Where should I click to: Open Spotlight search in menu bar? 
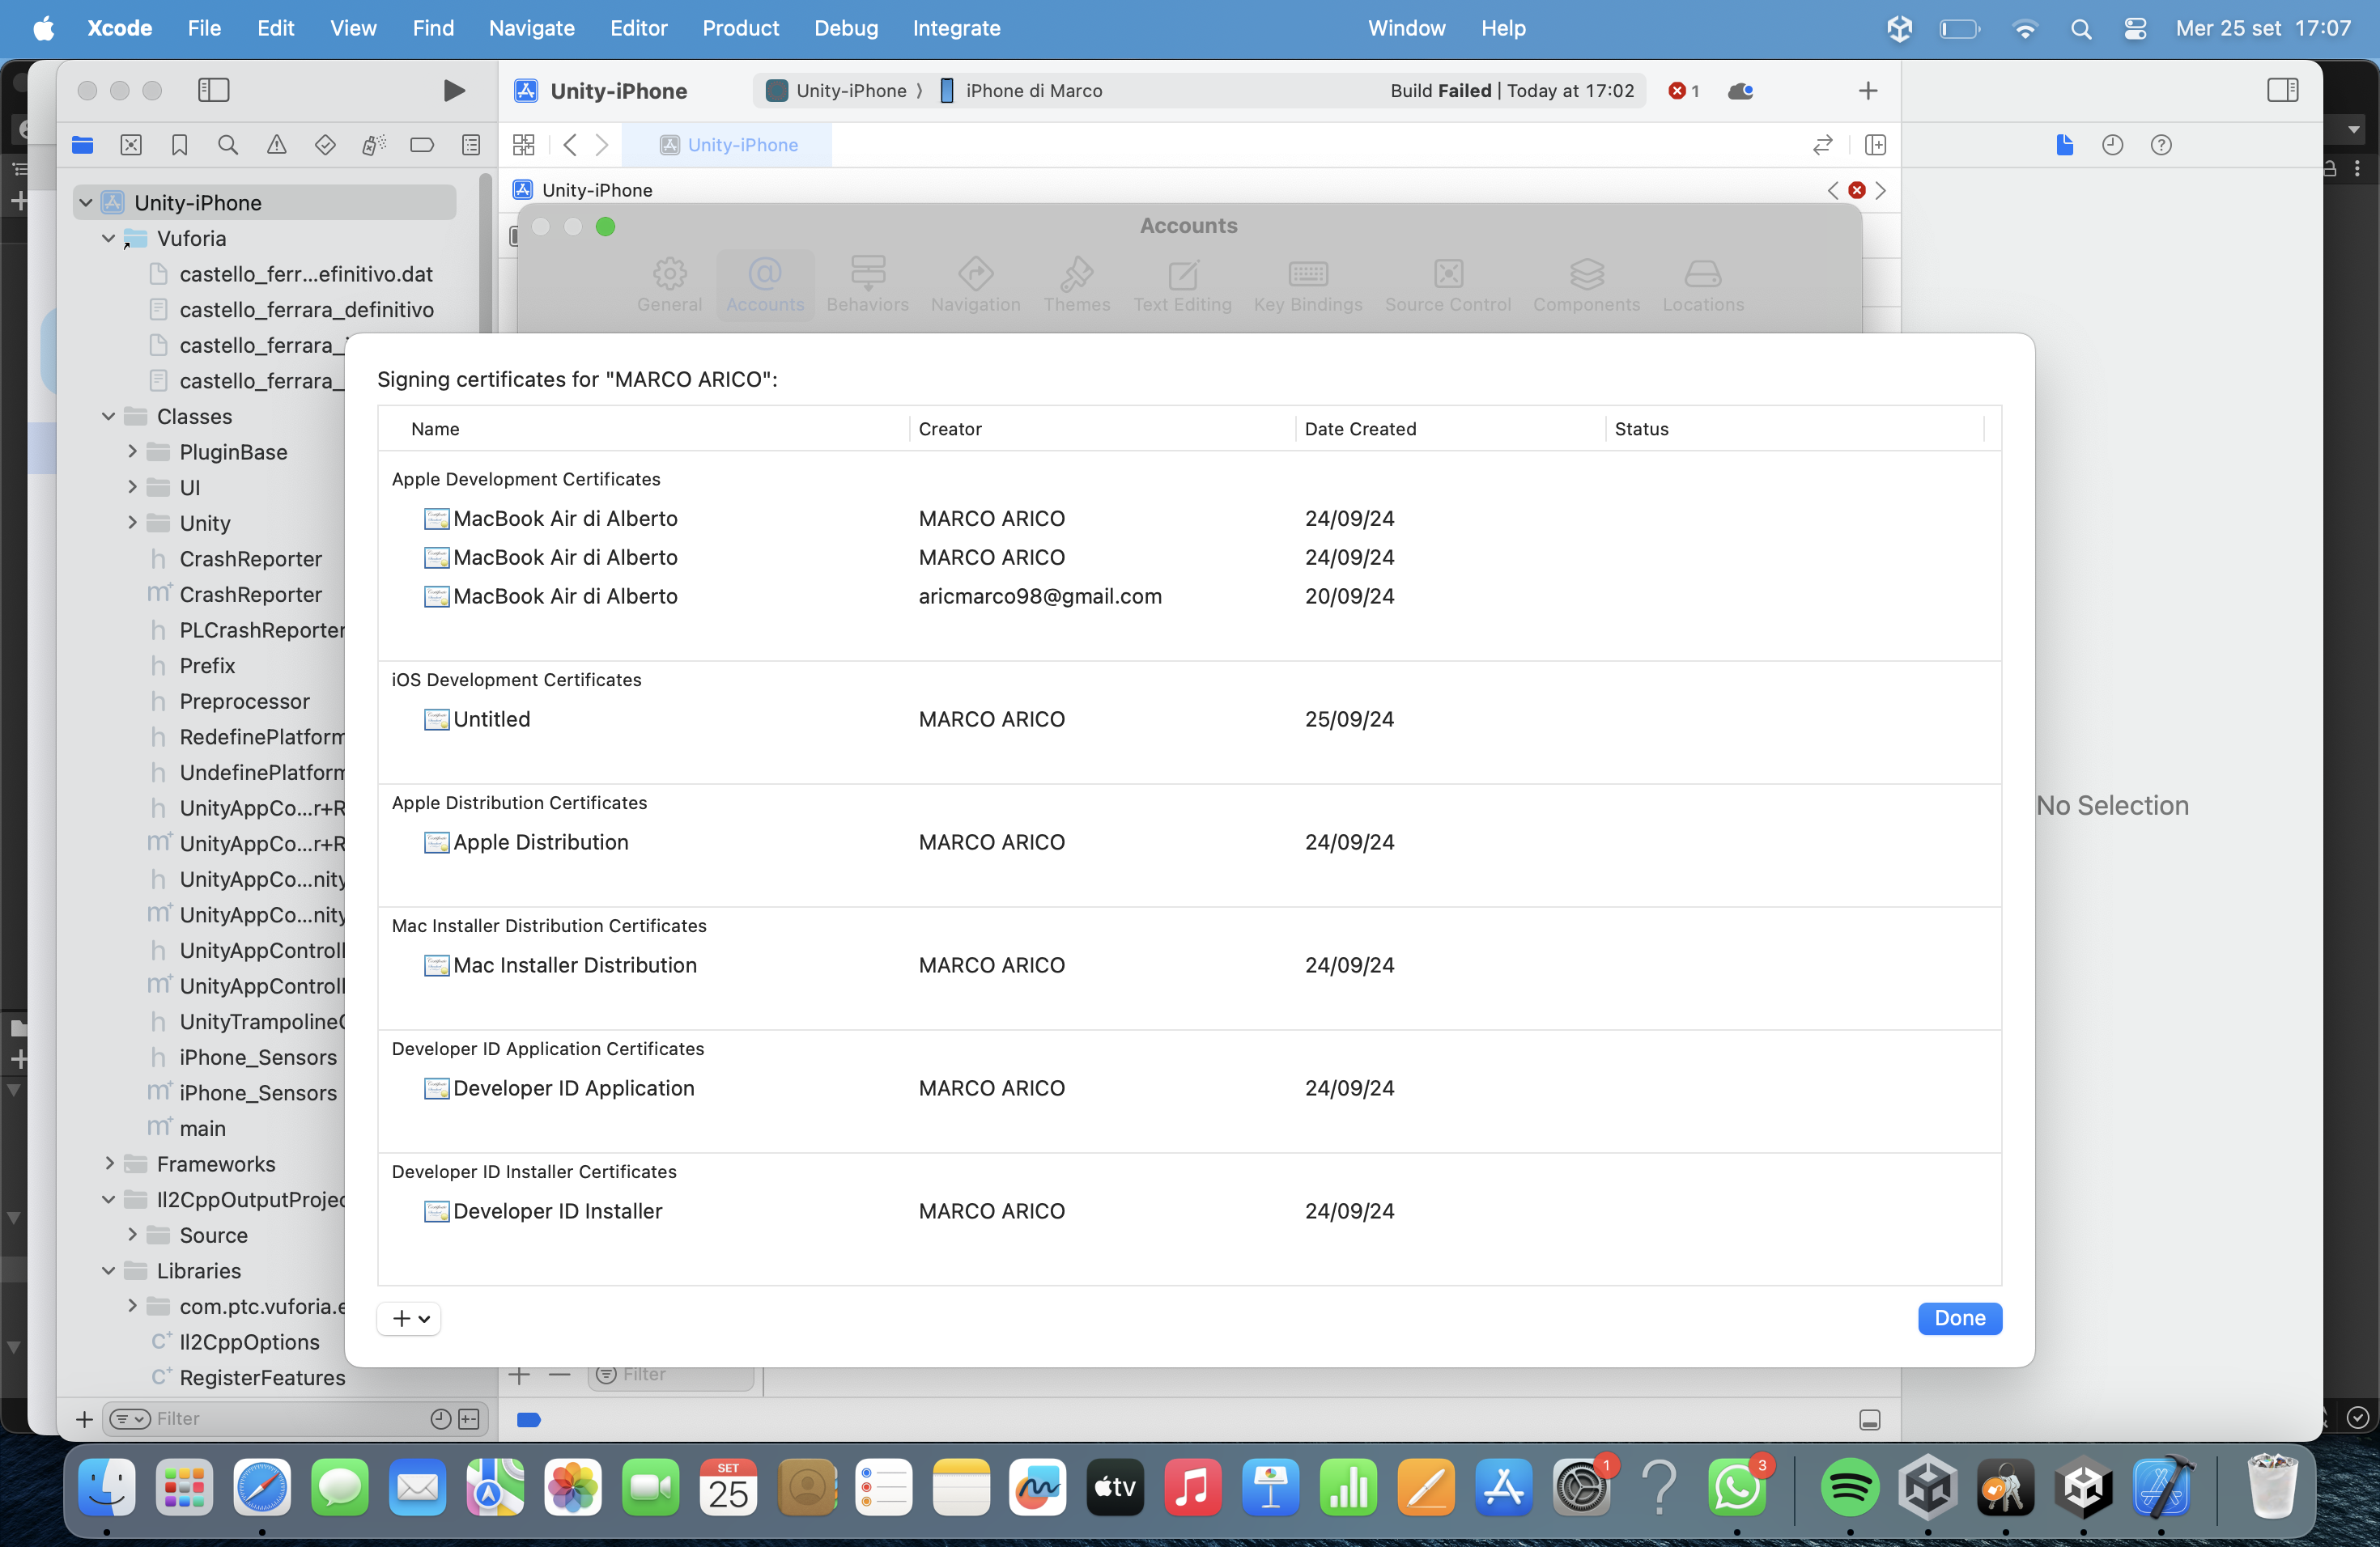[x=2081, y=29]
